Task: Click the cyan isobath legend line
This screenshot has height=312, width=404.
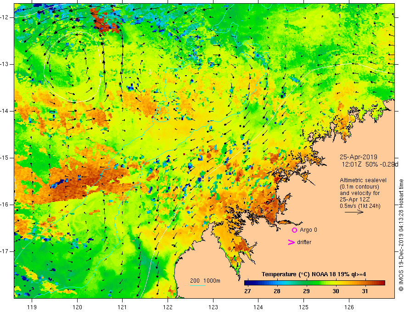Action: pos(198,285)
